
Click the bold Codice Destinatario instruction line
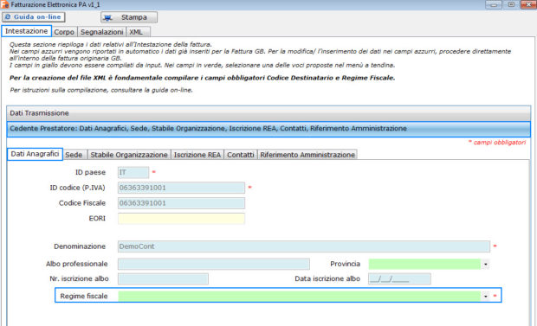(x=202, y=78)
